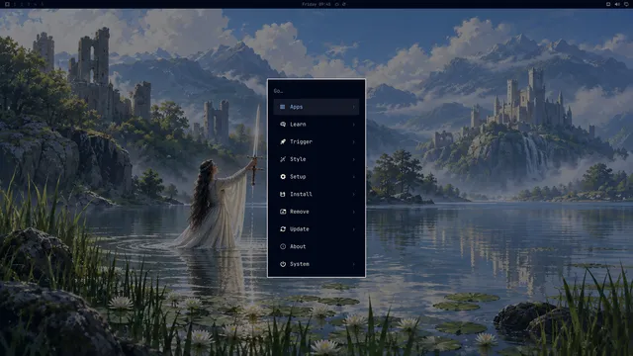This screenshot has width=633, height=356.
Task: Select the About menu label
Action: pos(298,246)
